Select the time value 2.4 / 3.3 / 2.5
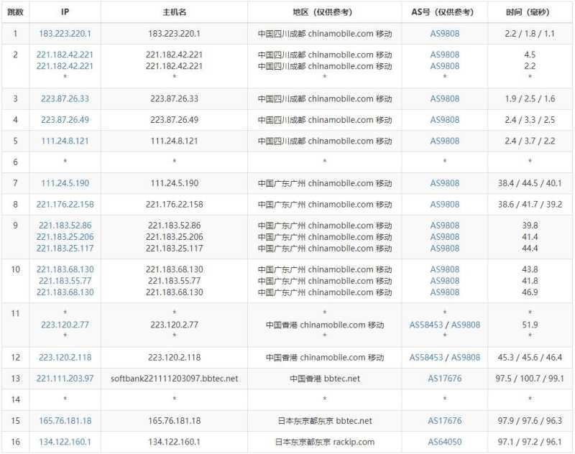Screen dimensions: 575x454 [530, 120]
